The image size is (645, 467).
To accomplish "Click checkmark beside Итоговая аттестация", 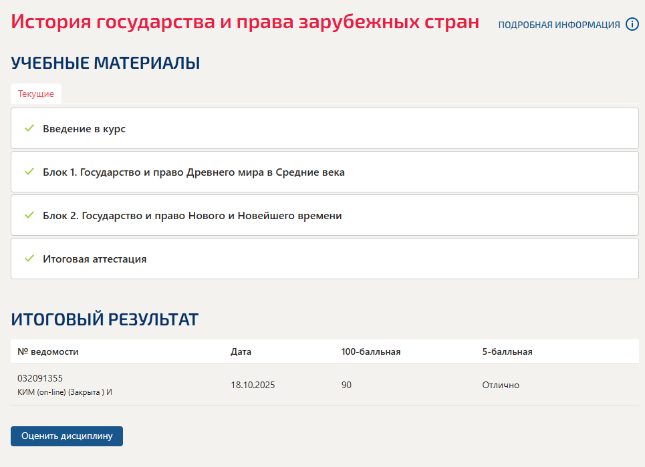I will click(x=29, y=259).
